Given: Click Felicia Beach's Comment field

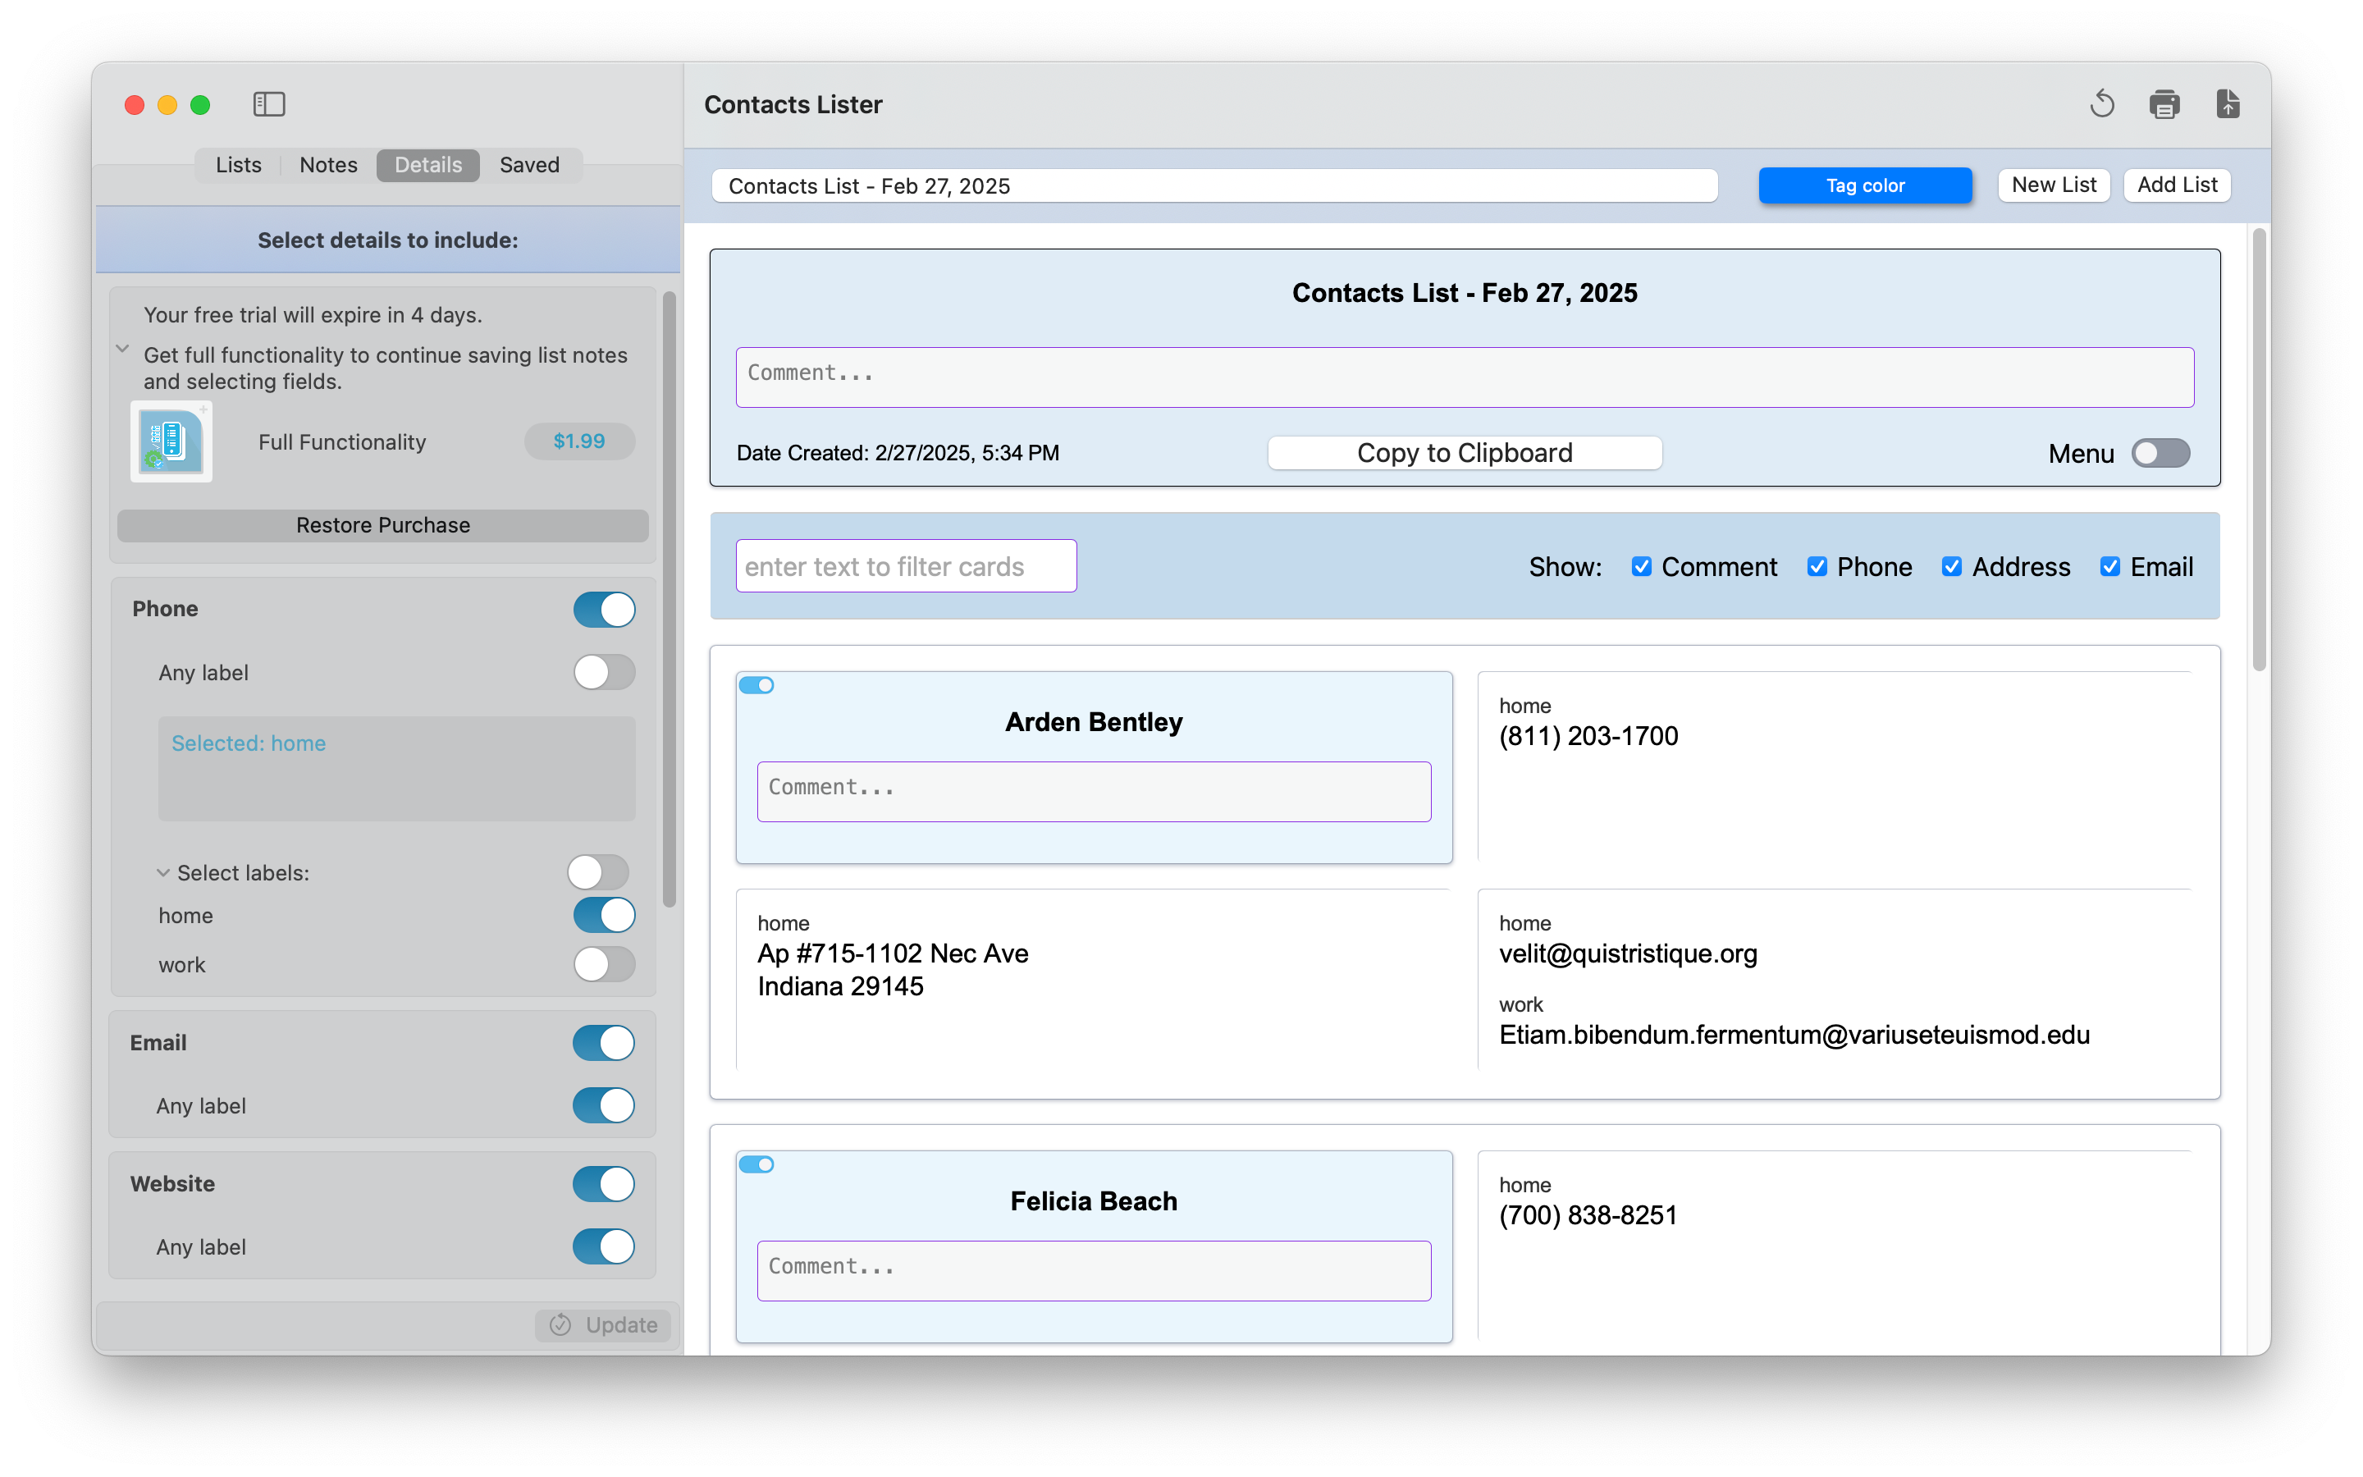Looking at the screenshot, I should pos(1094,1271).
